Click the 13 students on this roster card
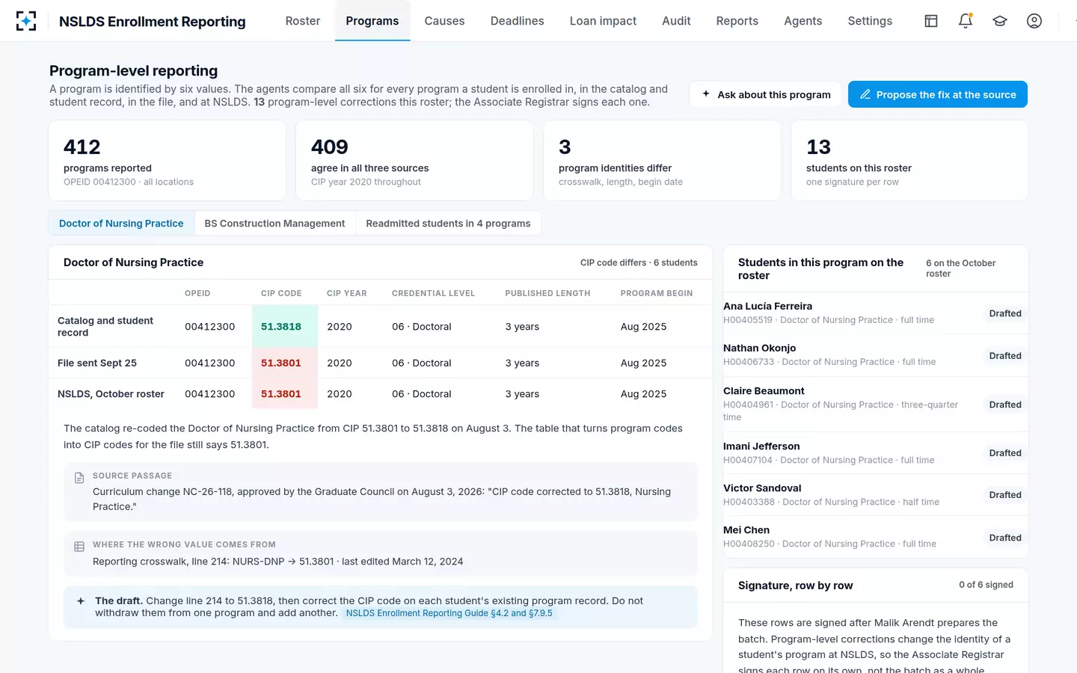1077x673 pixels. coord(909,161)
